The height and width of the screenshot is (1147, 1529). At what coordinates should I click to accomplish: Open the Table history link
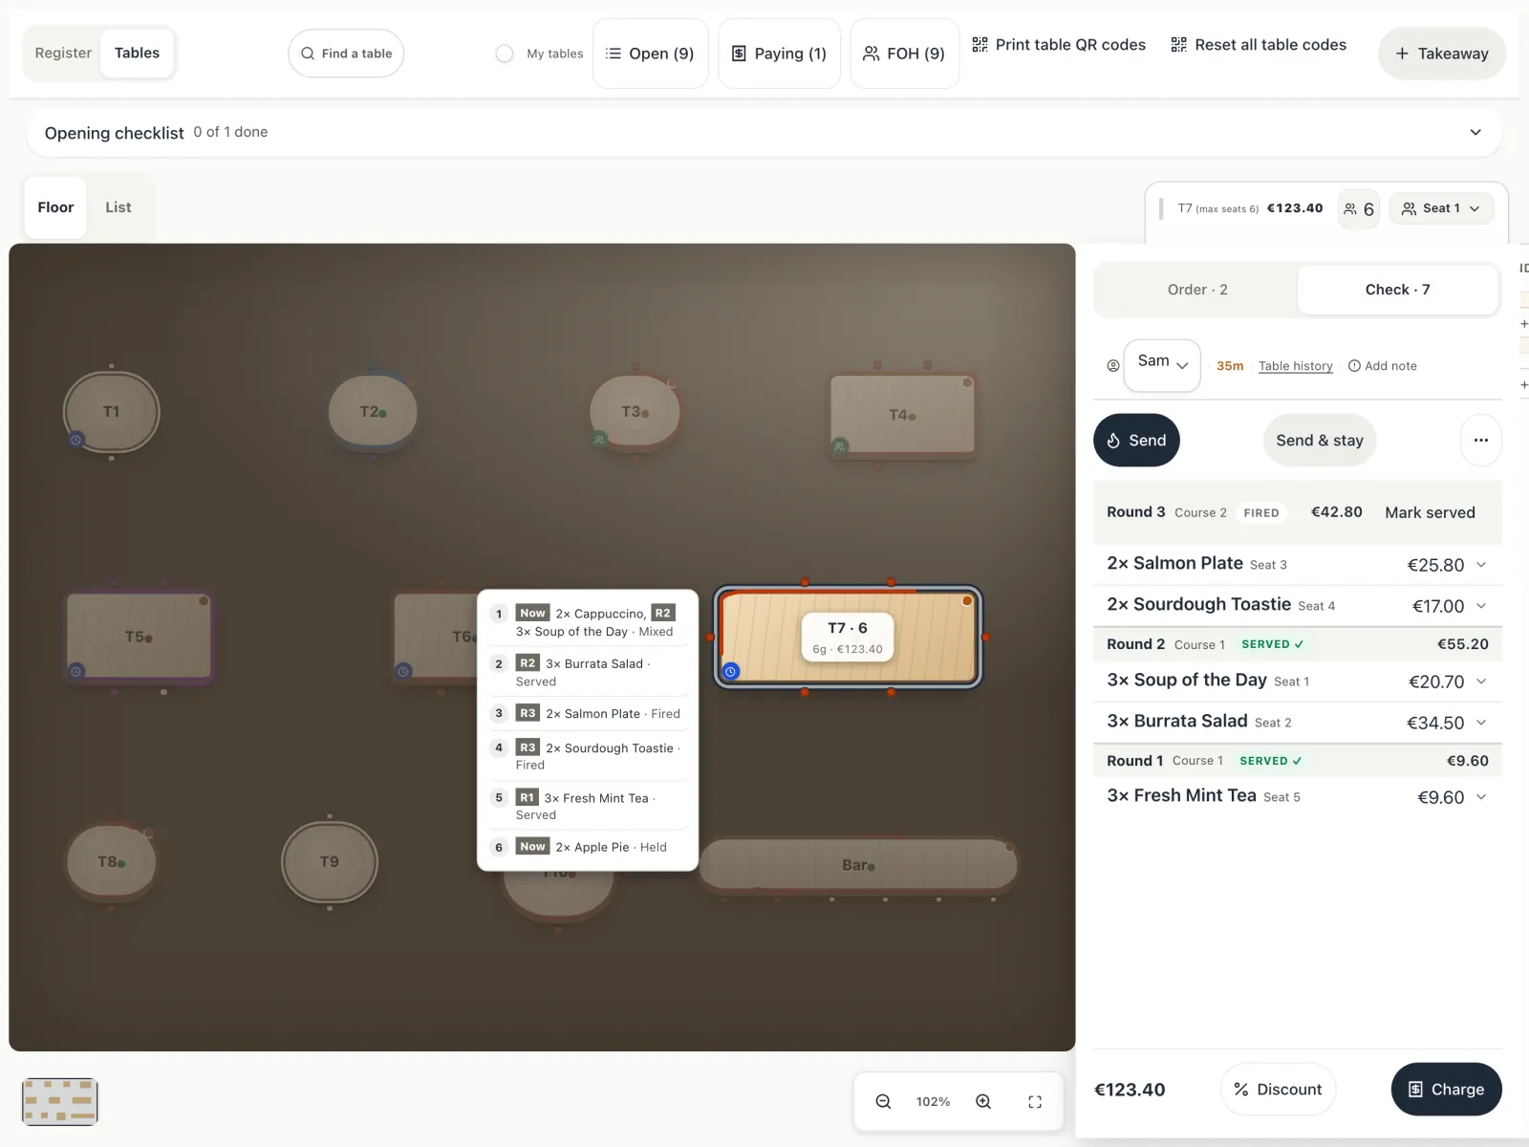1295,366
